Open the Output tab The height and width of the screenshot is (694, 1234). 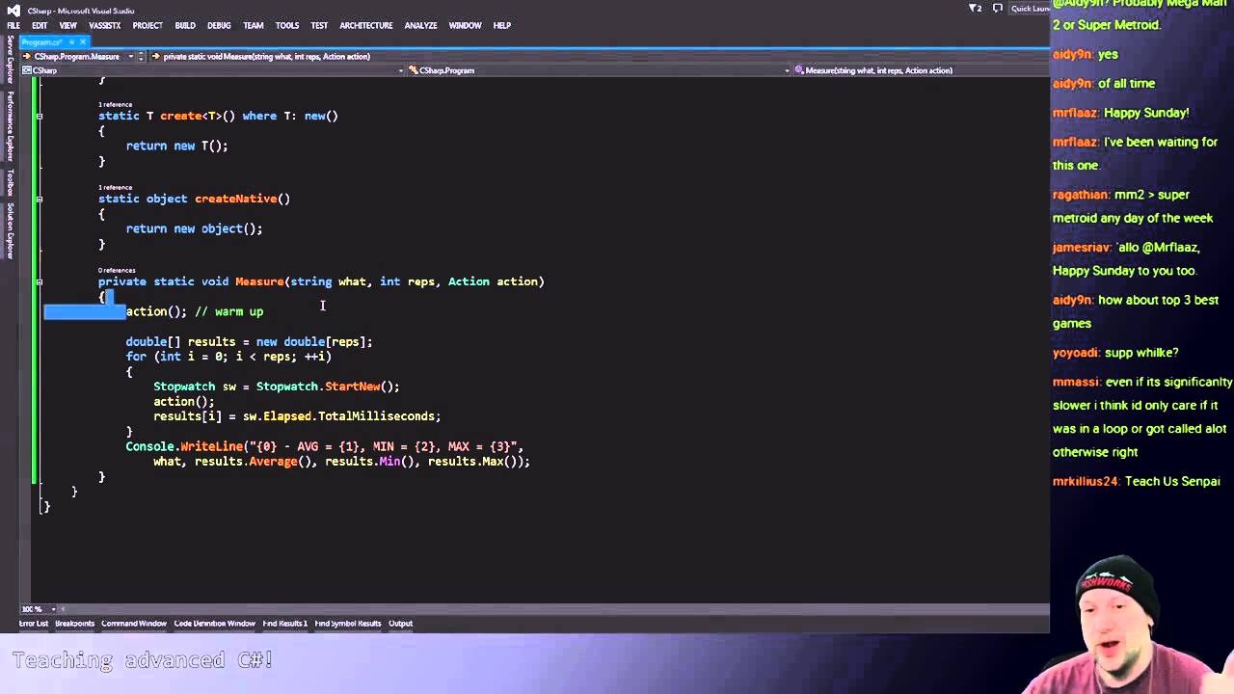coord(400,623)
